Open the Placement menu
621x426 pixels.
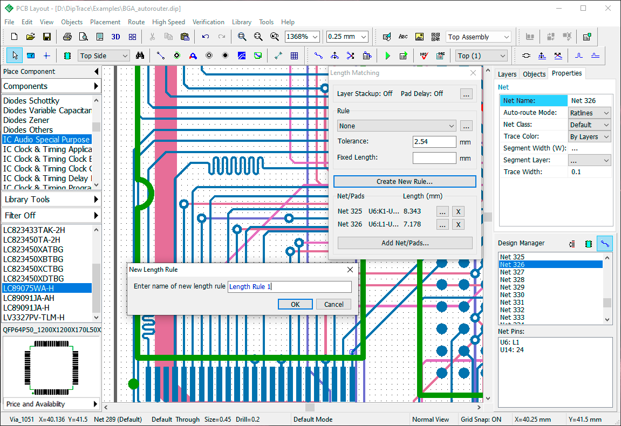(105, 22)
